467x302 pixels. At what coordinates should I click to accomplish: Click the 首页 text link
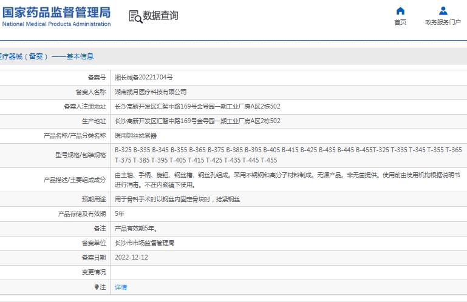400,22
